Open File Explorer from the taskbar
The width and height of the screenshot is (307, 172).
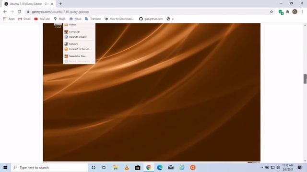(116, 168)
